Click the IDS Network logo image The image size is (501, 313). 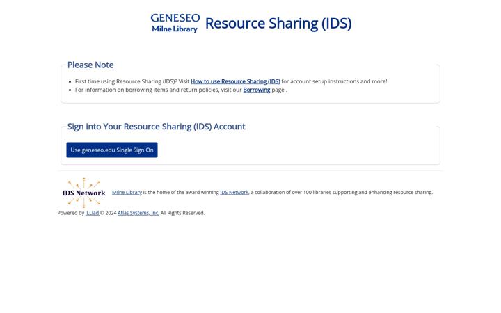click(x=83, y=193)
